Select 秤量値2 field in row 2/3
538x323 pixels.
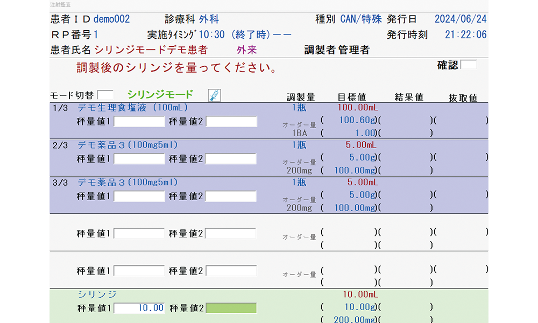[231, 159]
